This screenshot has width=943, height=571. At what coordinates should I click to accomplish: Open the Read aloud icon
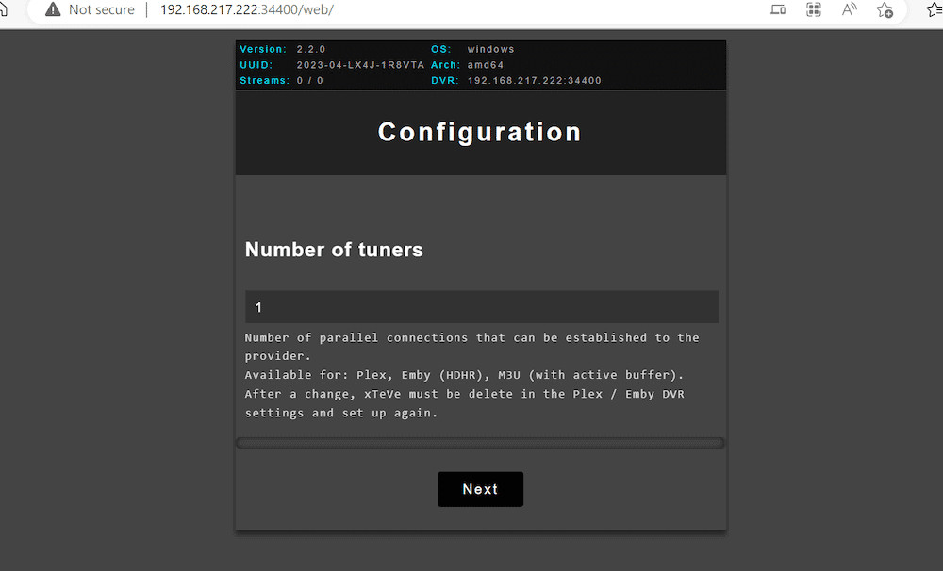(849, 9)
